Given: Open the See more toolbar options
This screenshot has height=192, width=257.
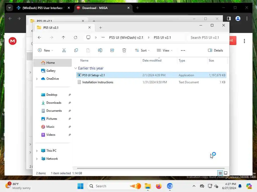Looking at the screenshot, I should (183, 50).
